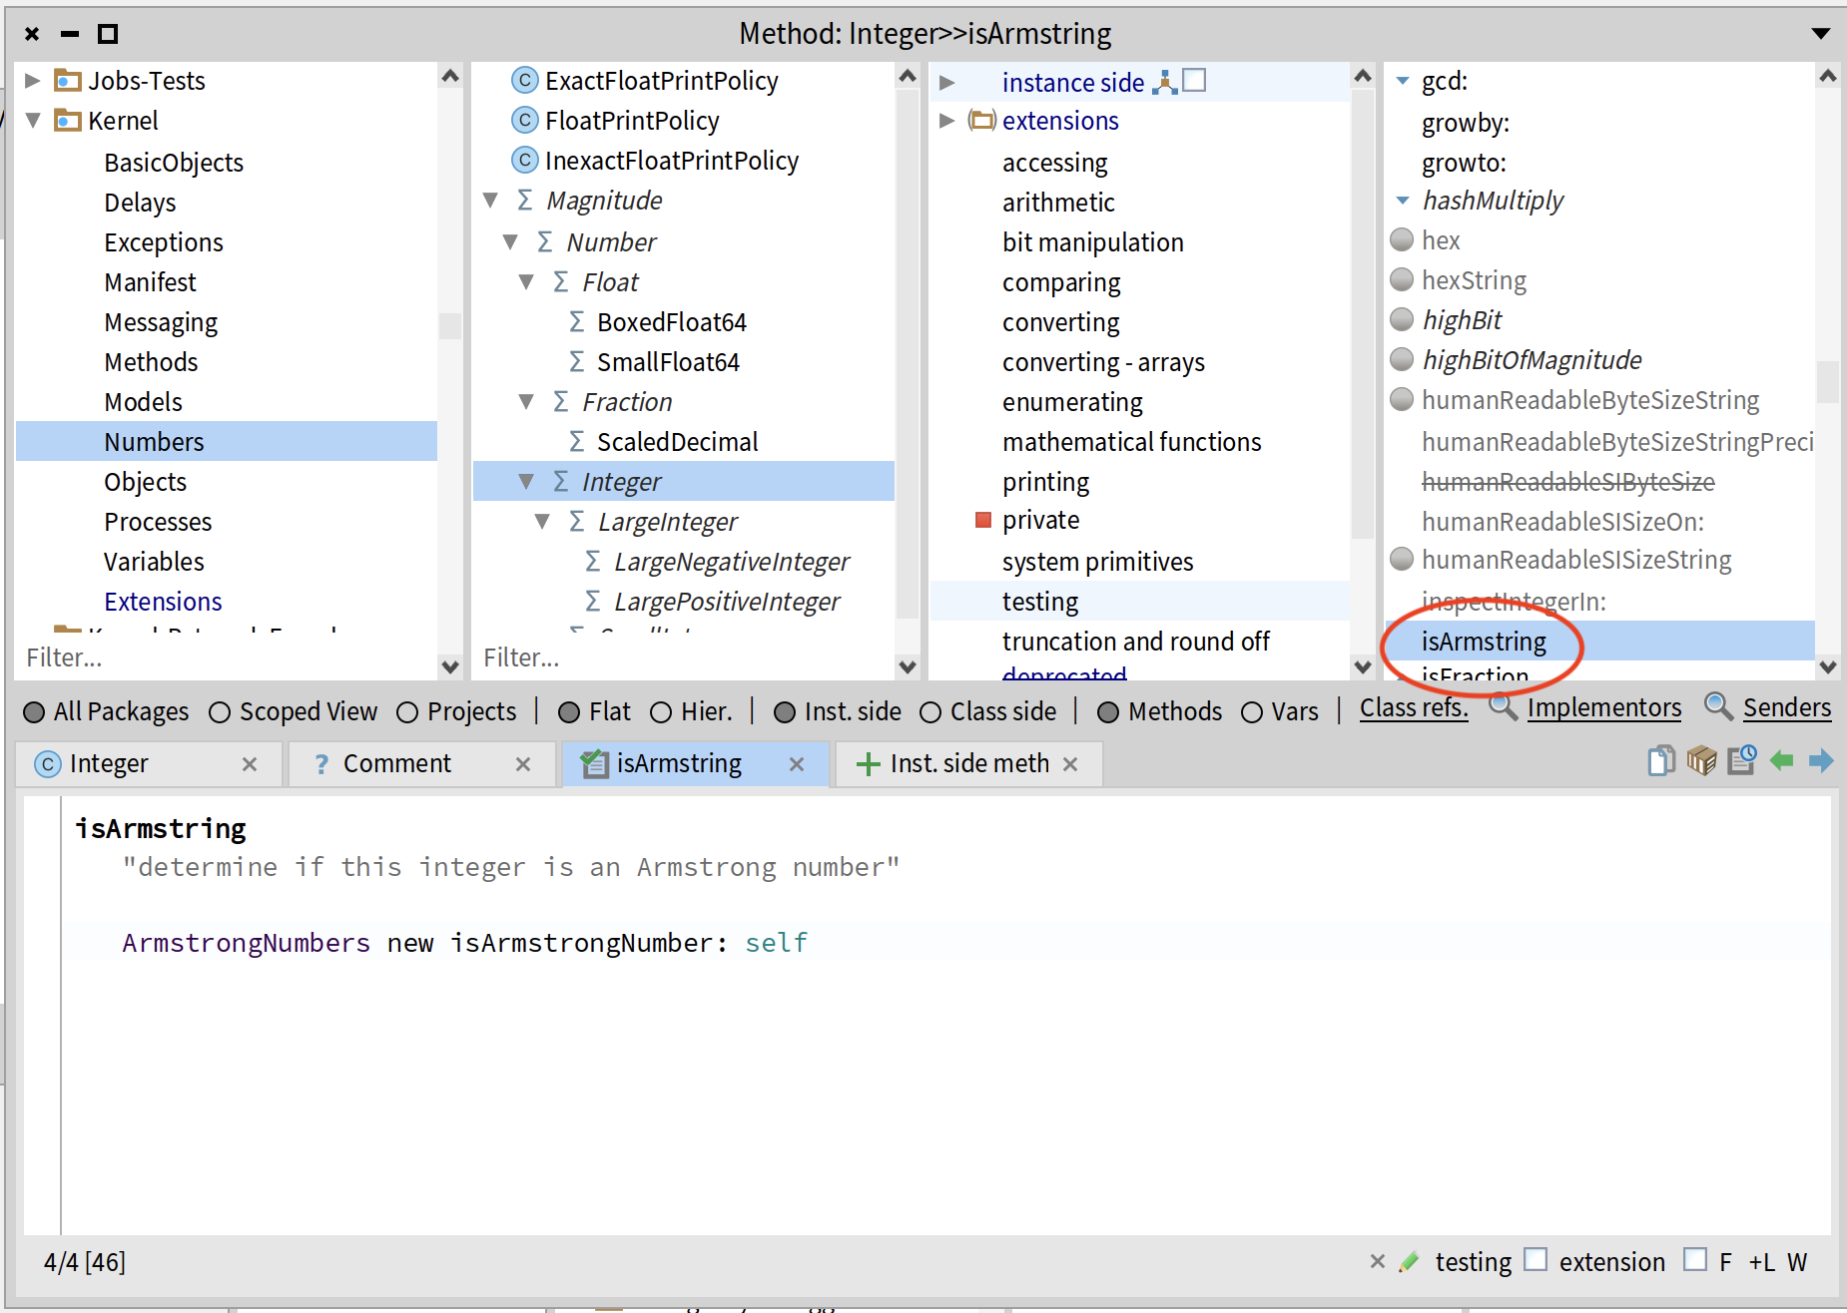
Task: Click the gray status circle beside hexString
Action: coord(1402,279)
